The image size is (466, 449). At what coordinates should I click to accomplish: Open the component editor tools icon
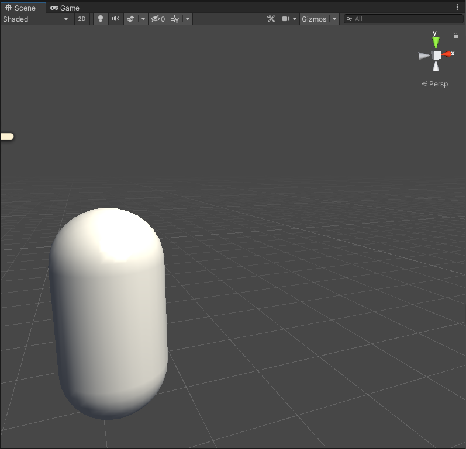[271, 19]
